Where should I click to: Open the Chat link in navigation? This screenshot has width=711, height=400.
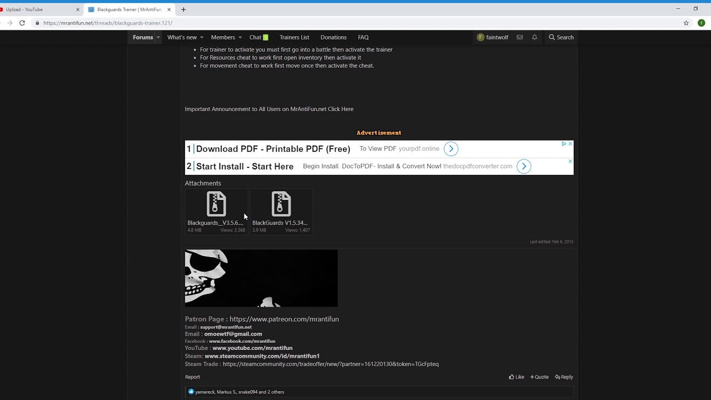259,37
